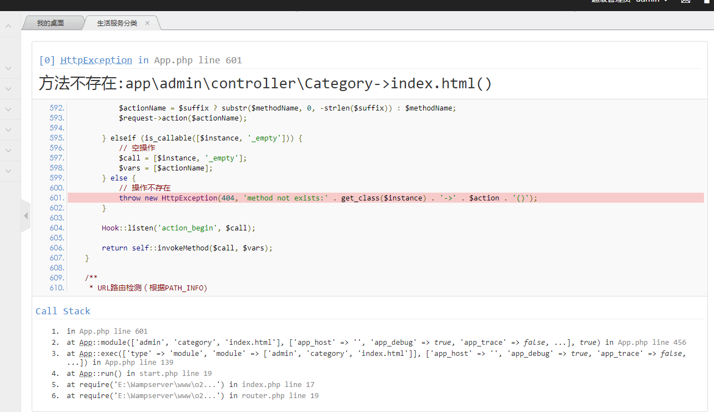Select line number 593 in the code listing
Viewport: 714px width, 412px height.
coord(57,118)
